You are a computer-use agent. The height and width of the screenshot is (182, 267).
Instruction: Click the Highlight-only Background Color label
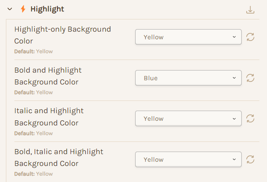click(63, 35)
